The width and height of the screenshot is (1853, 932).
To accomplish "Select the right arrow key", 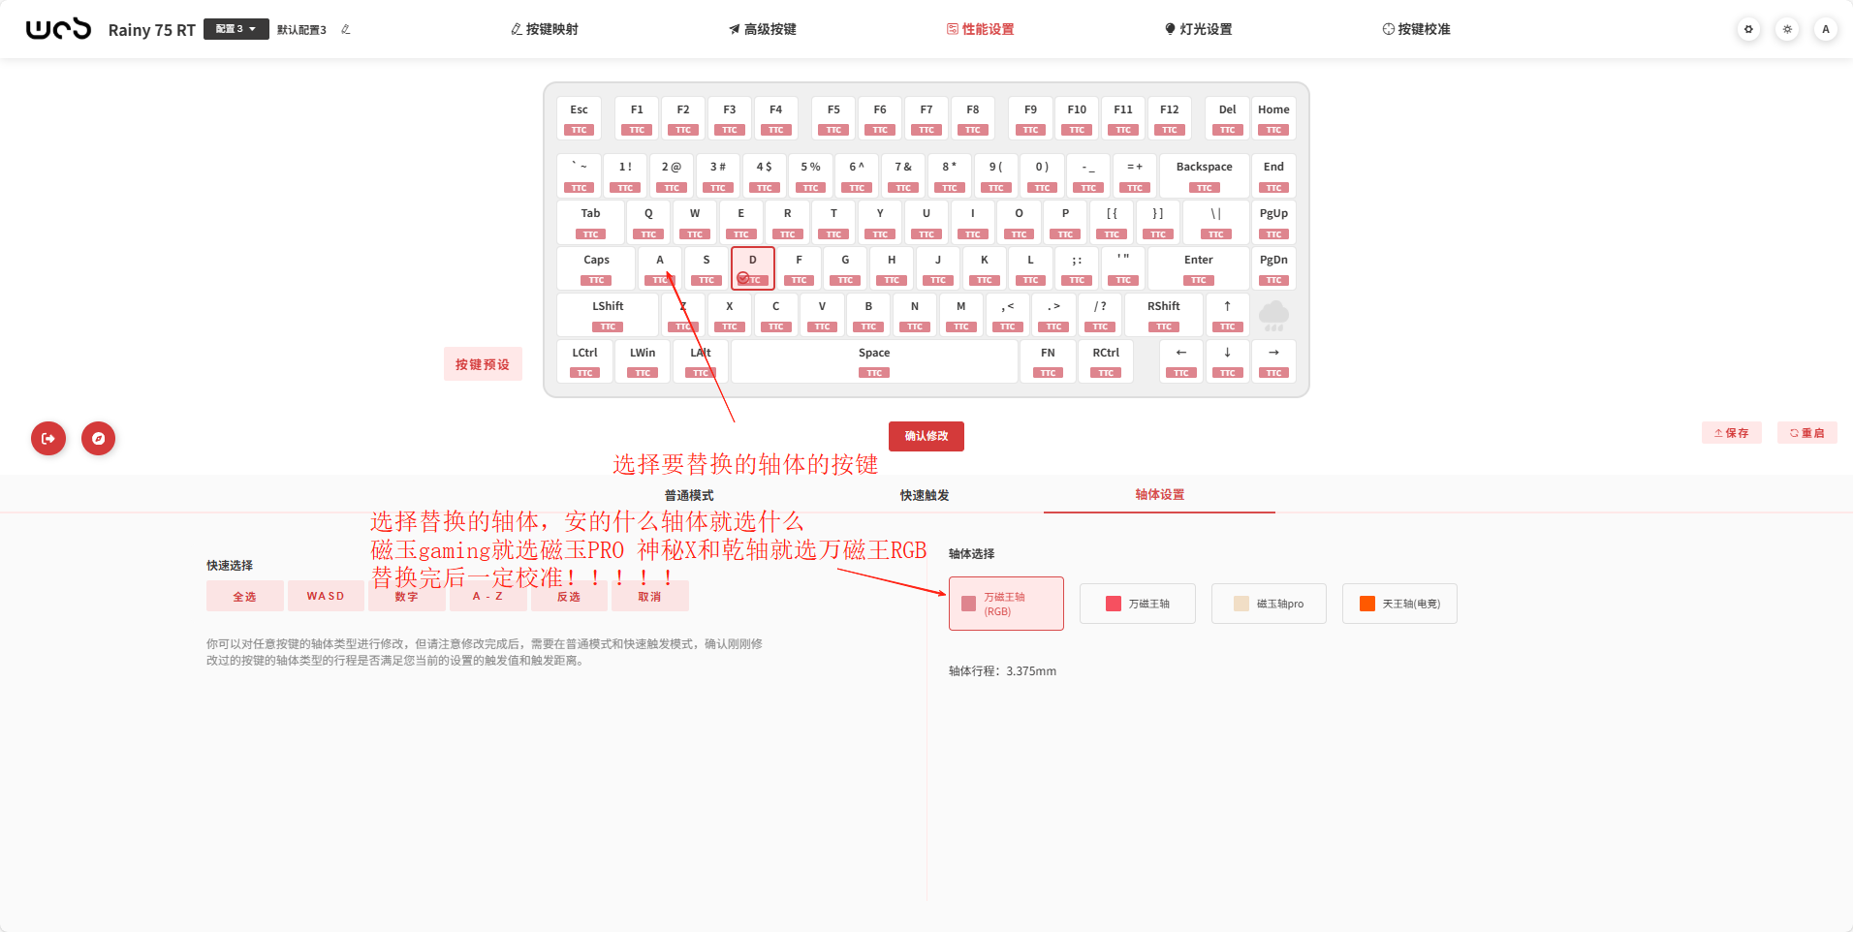I will click(x=1273, y=361).
